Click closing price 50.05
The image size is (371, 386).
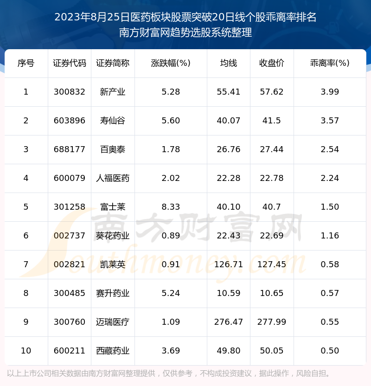272,351
